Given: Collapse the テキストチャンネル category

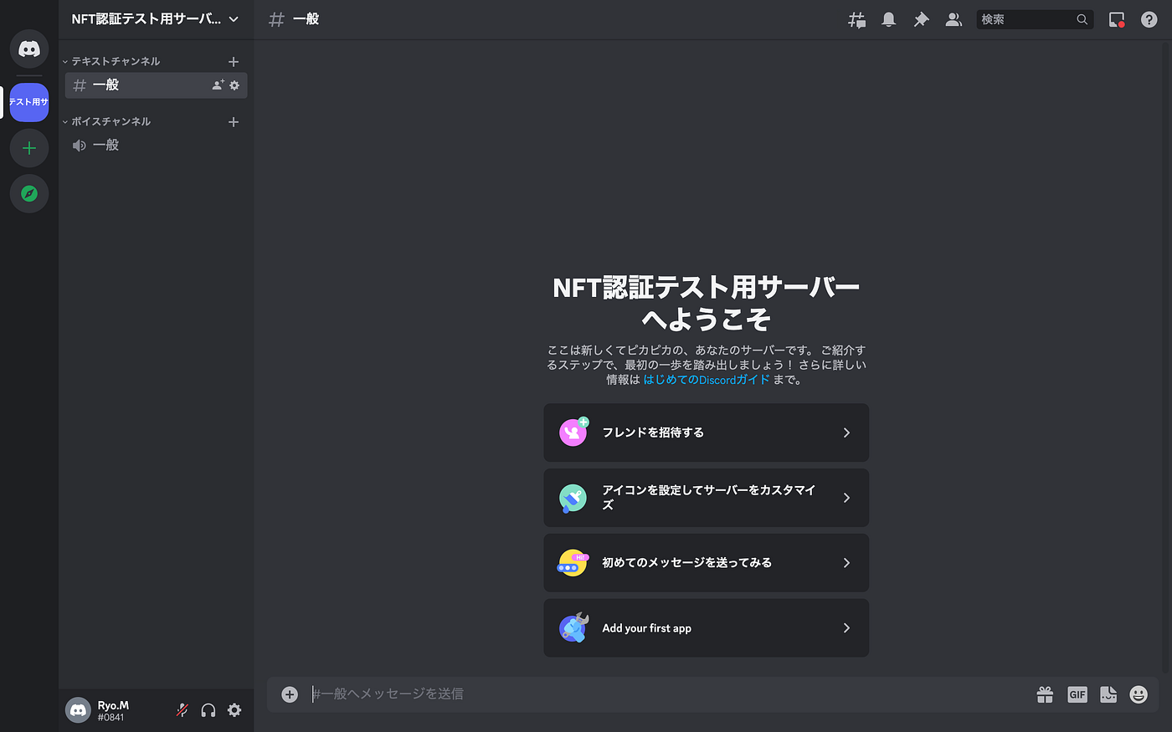Looking at the screenshot, I should pyautogui.click(x=111, y=61).
